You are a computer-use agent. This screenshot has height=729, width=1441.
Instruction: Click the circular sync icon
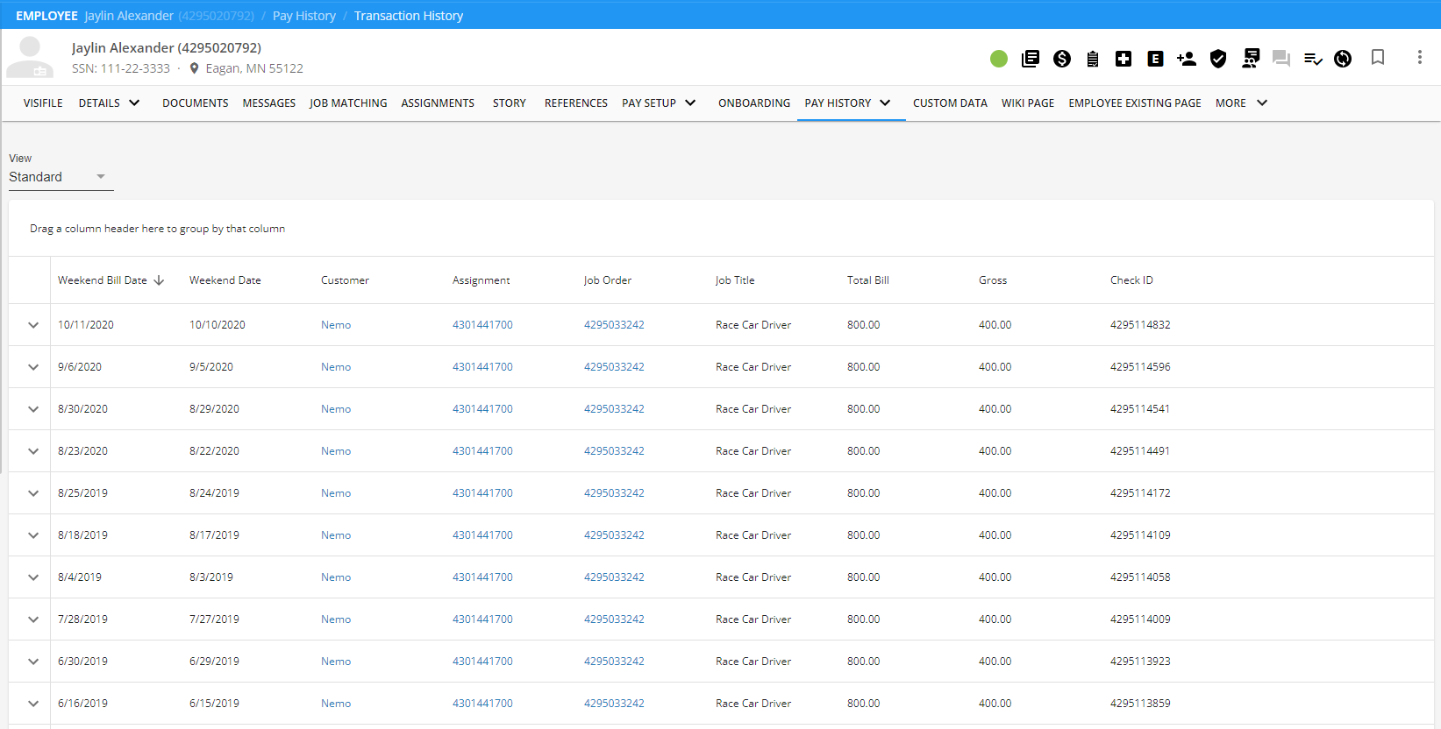[x=1343, y=59]
